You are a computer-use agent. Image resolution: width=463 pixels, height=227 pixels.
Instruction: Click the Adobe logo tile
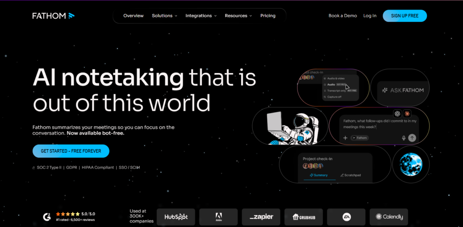218,217
